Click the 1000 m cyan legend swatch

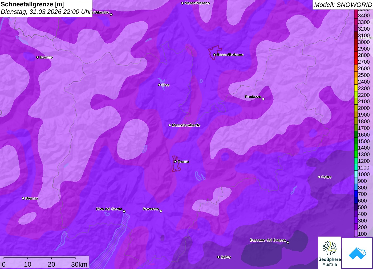click(356, 174)
